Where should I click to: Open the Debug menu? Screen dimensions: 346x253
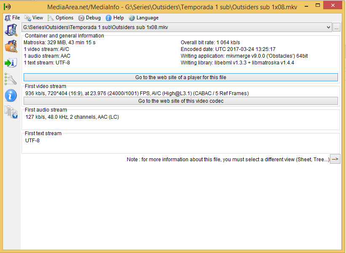[x=89, y=18]
